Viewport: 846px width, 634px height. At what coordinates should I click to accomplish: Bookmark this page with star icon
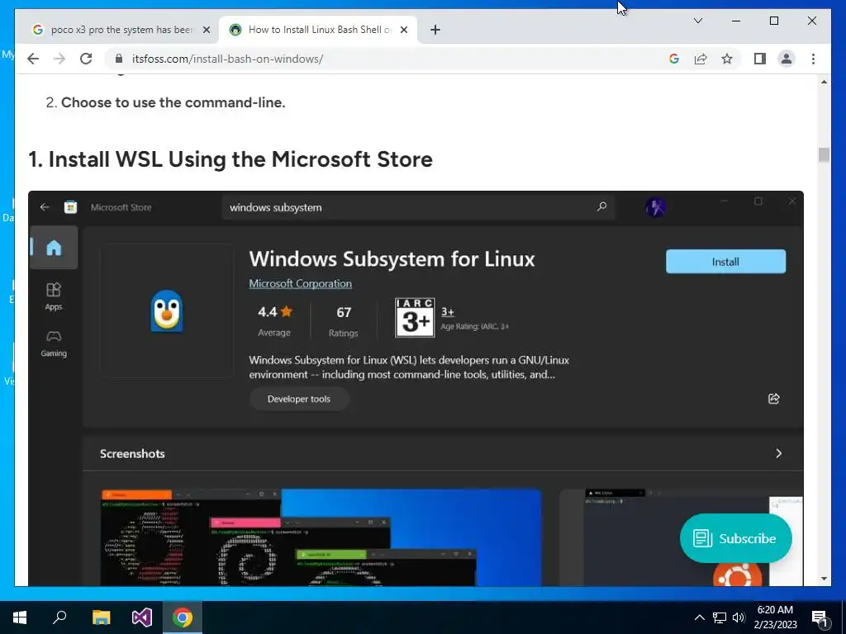pyautogui.click(x=727, y=59)
